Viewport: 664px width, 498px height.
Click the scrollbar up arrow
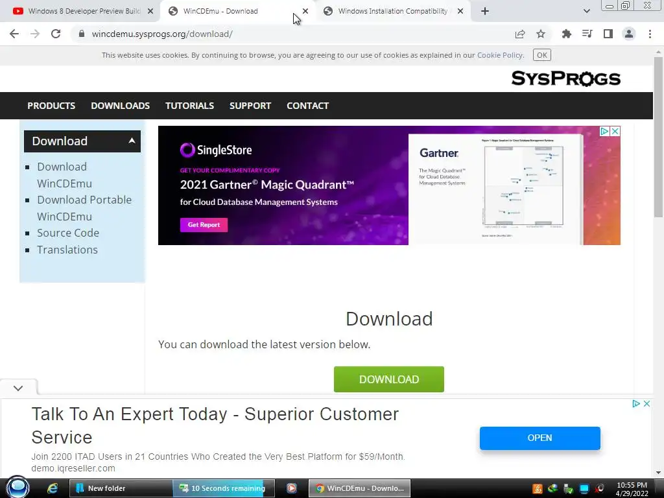pos(658,52)
